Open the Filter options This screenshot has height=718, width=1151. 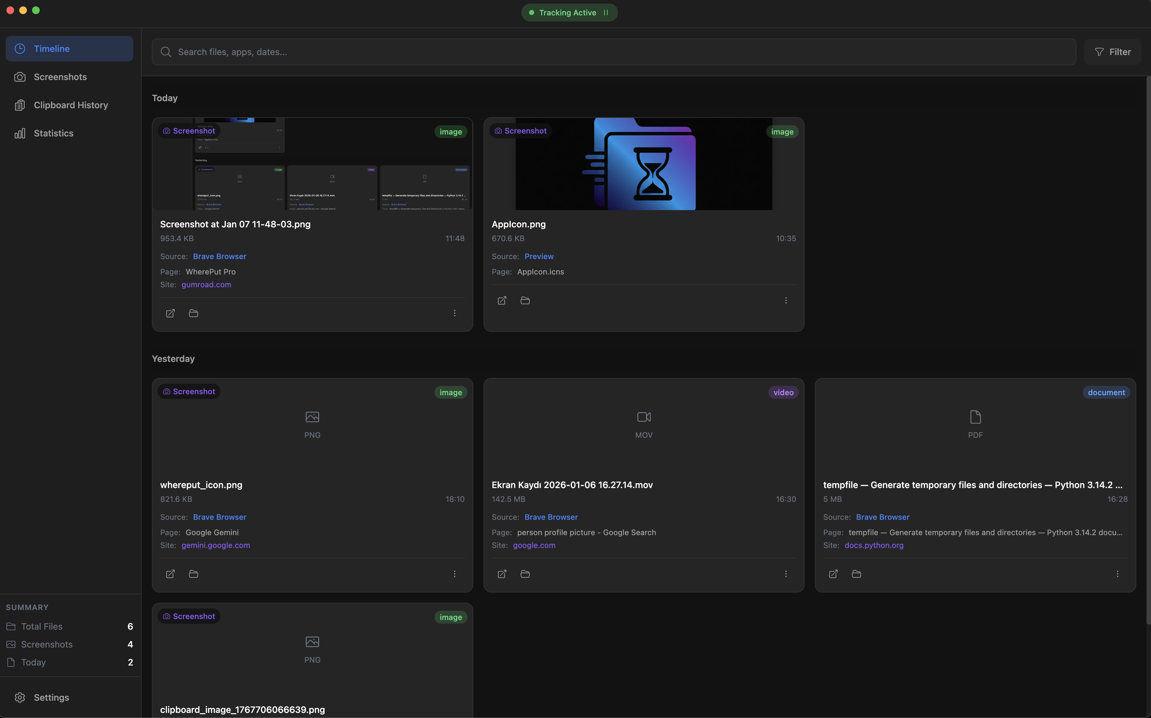coord(1112,52)
